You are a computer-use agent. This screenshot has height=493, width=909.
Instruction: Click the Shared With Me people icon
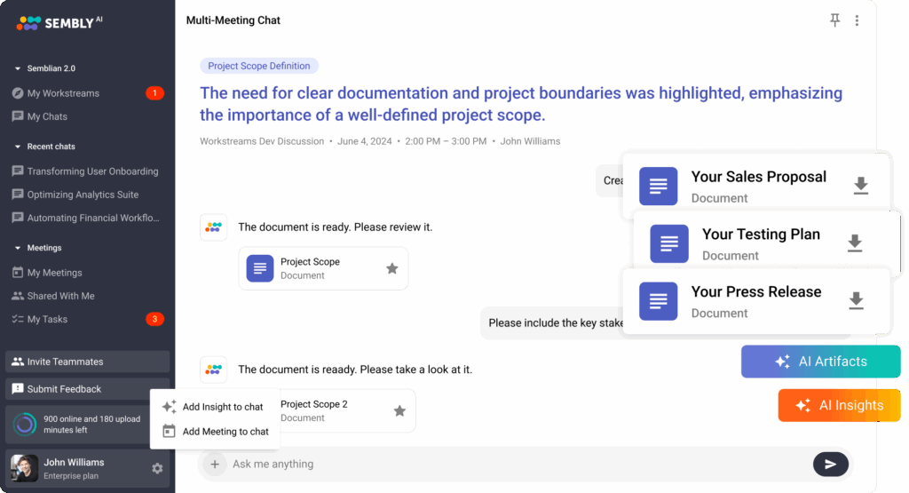pos(18,296)
